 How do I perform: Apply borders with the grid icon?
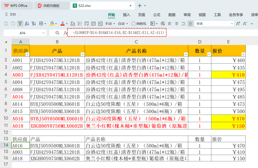click(x=41, y=24)
